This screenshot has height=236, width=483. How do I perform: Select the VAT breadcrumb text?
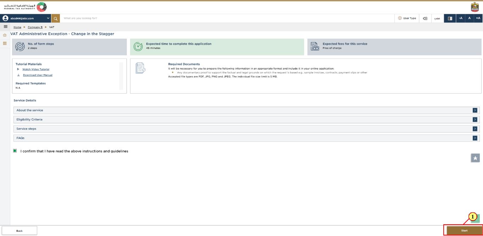tap(52, 27)
